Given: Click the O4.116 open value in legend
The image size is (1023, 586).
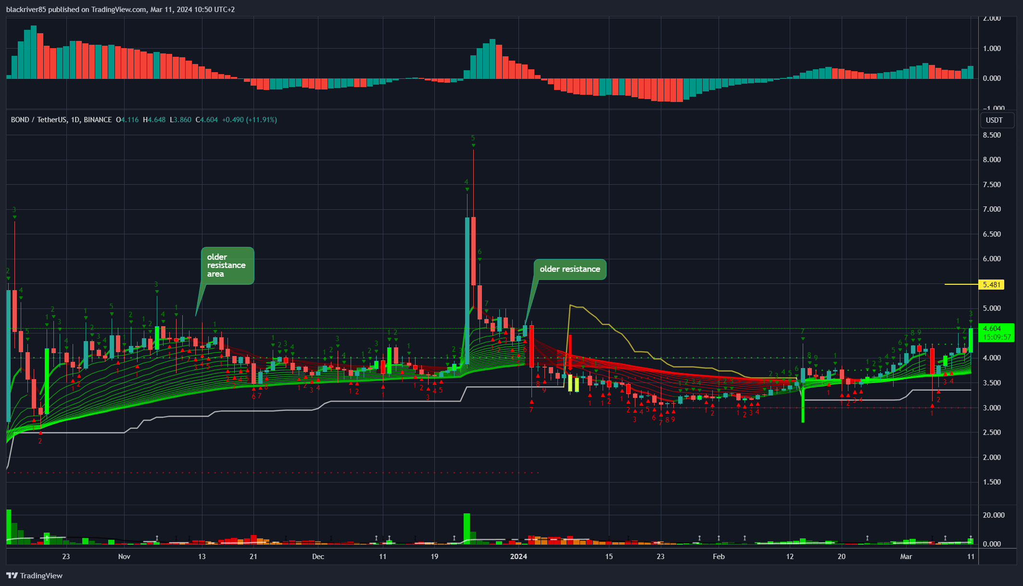Looking at the screenshot, I should pyautogui.click(x=127, y=120).
